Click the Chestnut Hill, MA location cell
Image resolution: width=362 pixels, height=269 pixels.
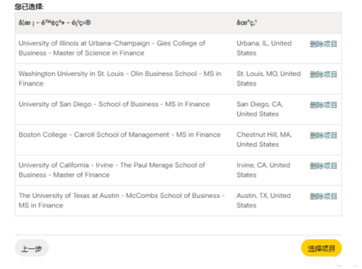click(264, 139)
